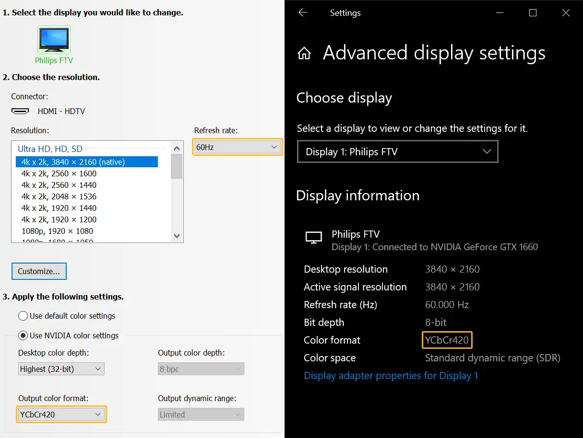Expand the 'Display 1: Philips FTV' dropdown
This screenshot has width=583, height=438.
coord(398,152)
